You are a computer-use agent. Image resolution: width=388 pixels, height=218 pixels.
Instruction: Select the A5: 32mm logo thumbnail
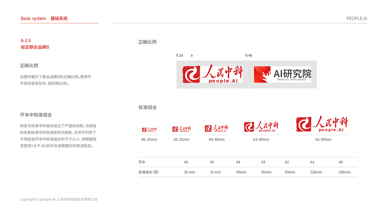coord(182,129)
